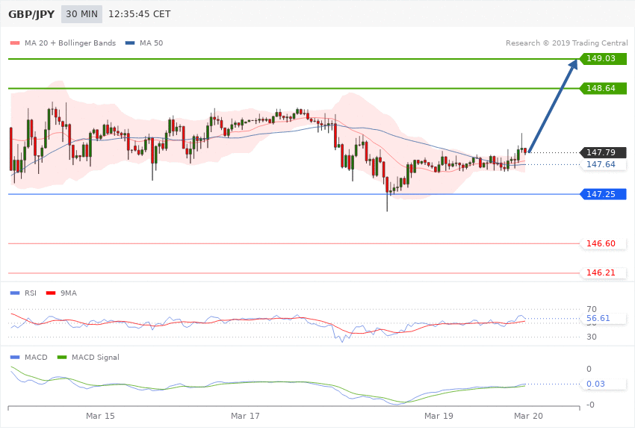Viewport: 635px width, 430px height.
Task: Click the MACD legend color swatch
Action: [15, 358]
